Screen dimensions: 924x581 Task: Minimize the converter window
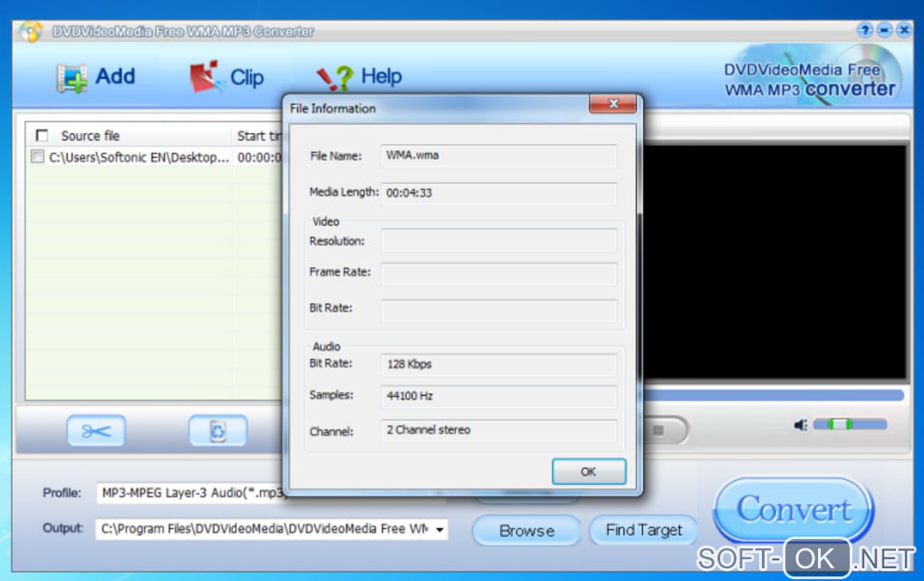[884, 30]
